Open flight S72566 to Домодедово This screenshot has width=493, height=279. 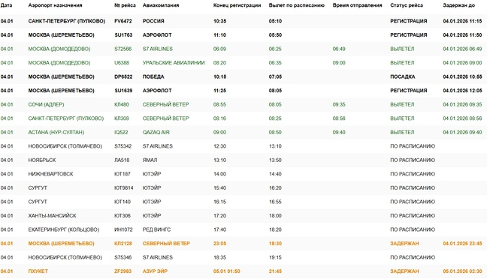(x=243, y=49)
